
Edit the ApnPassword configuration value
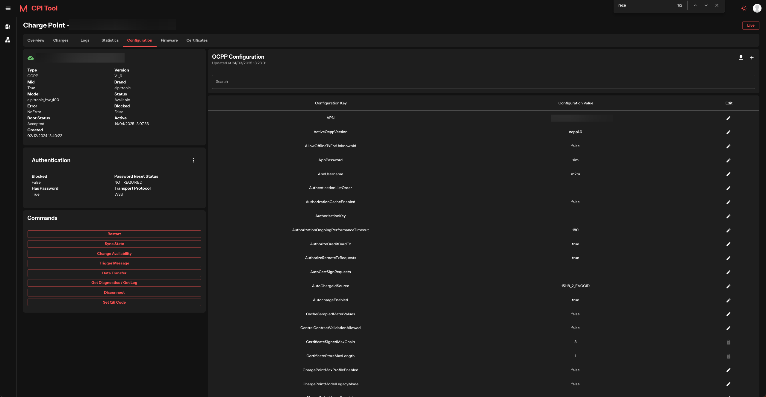[x=728, y=160]
